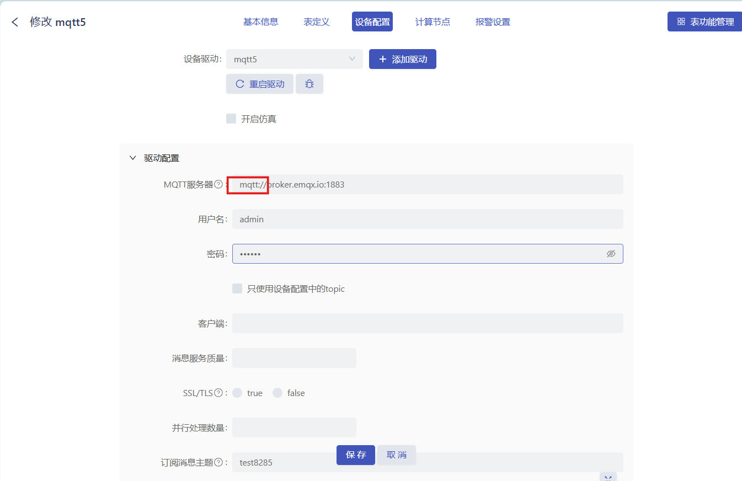The width and height of the screenshot is (742, 481).
Task: Click the bug debug icon button
Action: (x=309, y=84)
